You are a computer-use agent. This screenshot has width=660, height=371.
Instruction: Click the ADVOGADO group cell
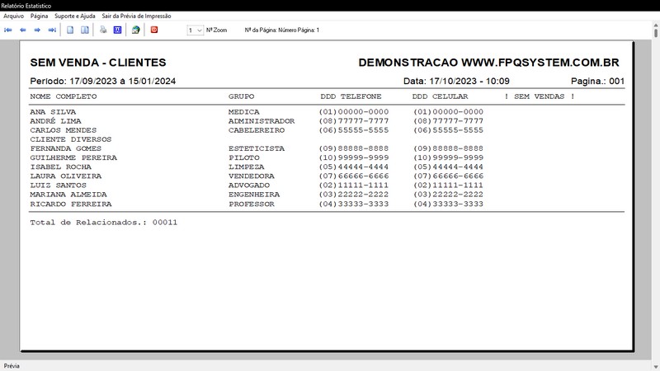(249, 185)
